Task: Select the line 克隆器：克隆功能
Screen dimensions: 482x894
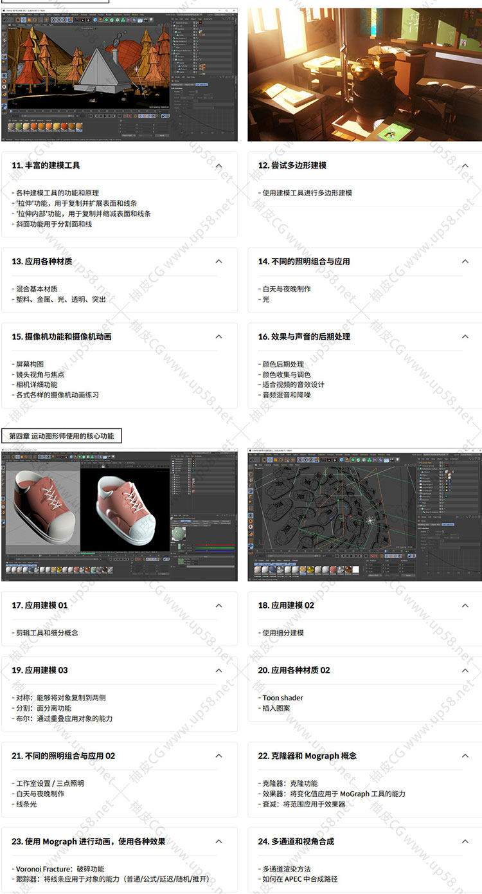Action: tap(288, 783)
